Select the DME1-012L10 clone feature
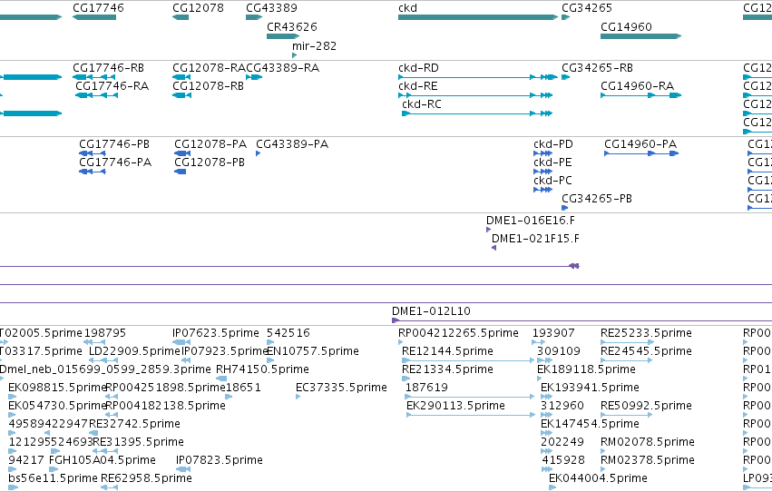Viewport: 772px width, 492px height. click(582, 320)
